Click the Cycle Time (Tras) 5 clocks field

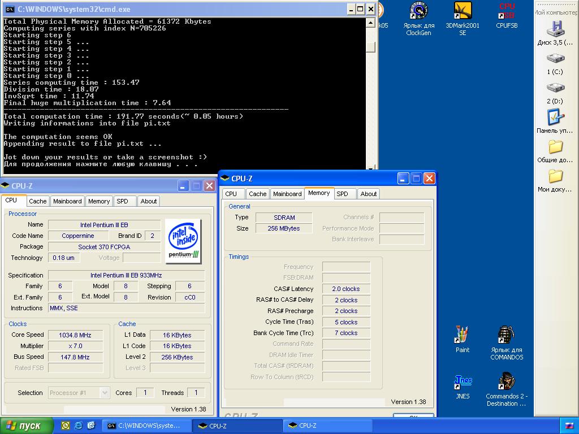tap(346, 322)
